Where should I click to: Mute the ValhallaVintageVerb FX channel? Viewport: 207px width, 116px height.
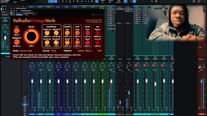[118, 65]
